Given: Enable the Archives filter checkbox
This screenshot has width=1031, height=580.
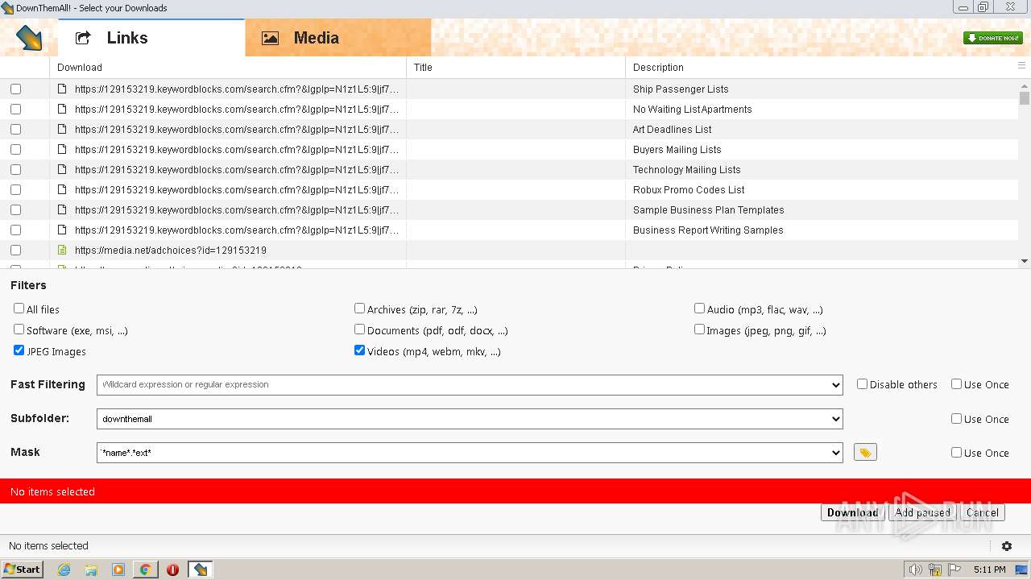Looking at the screenshot, I should pos(359,309).
